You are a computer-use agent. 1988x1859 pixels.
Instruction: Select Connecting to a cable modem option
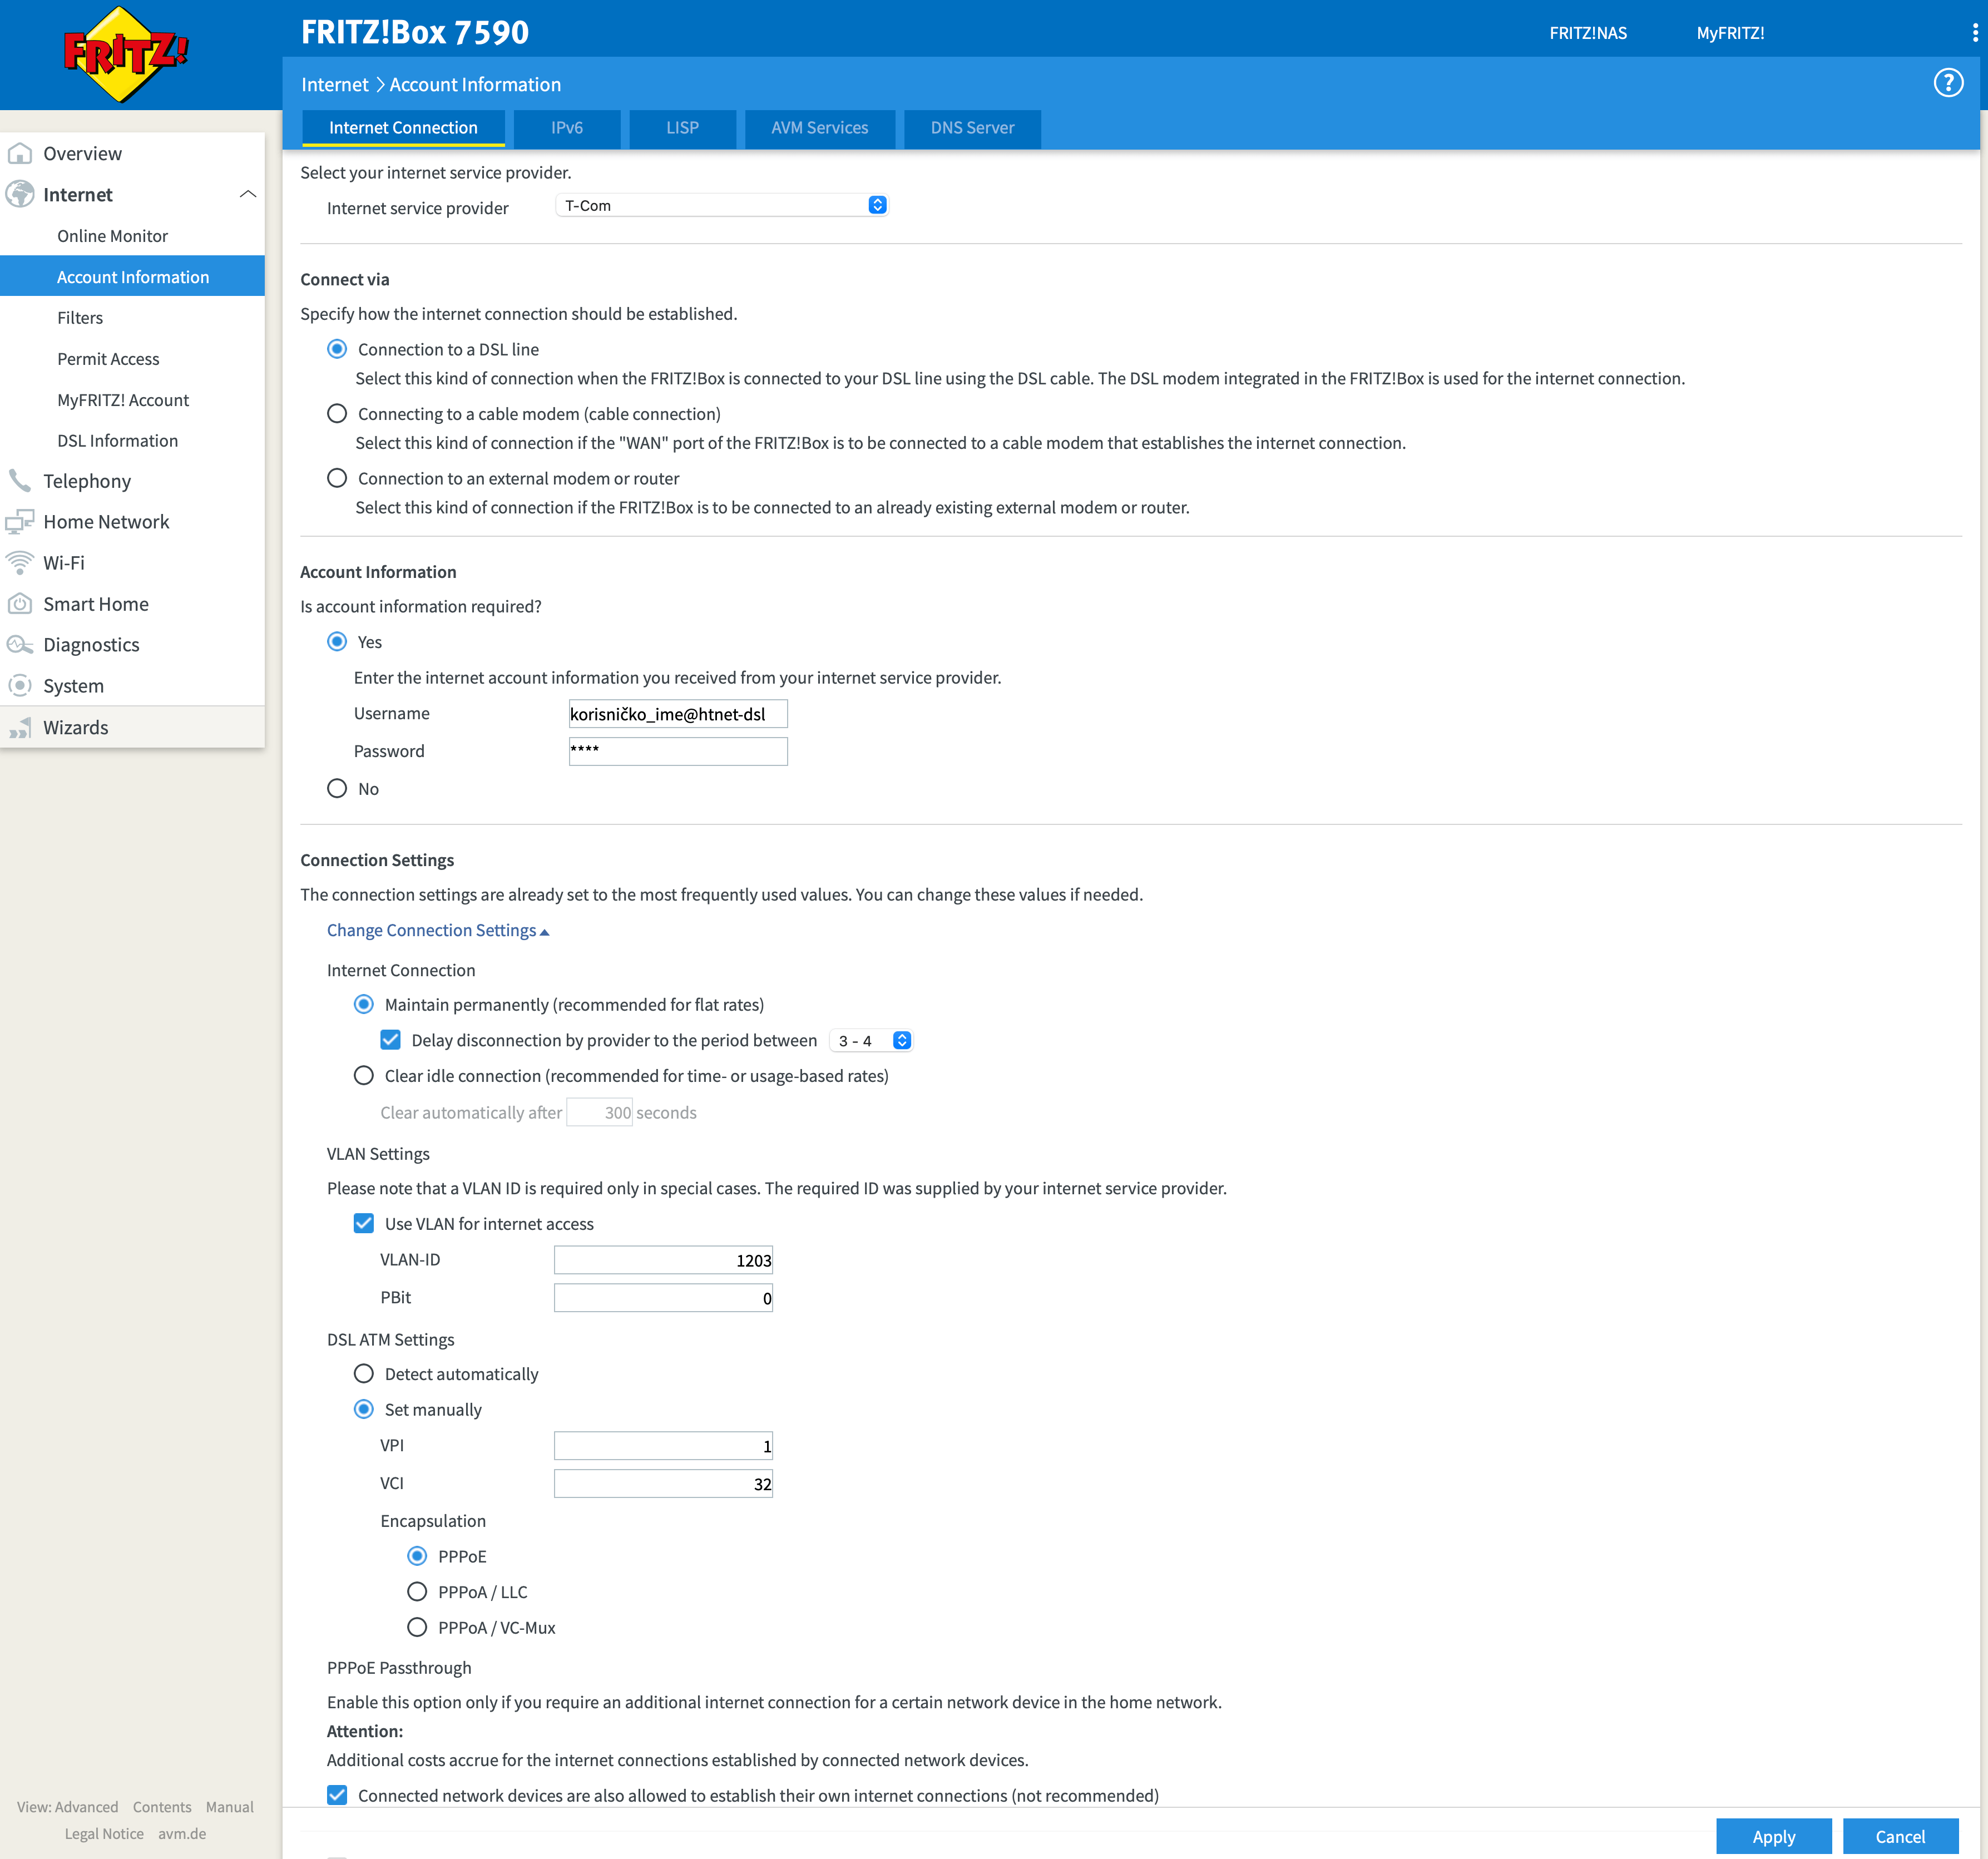pyautogui.click(x=337, y=414)
